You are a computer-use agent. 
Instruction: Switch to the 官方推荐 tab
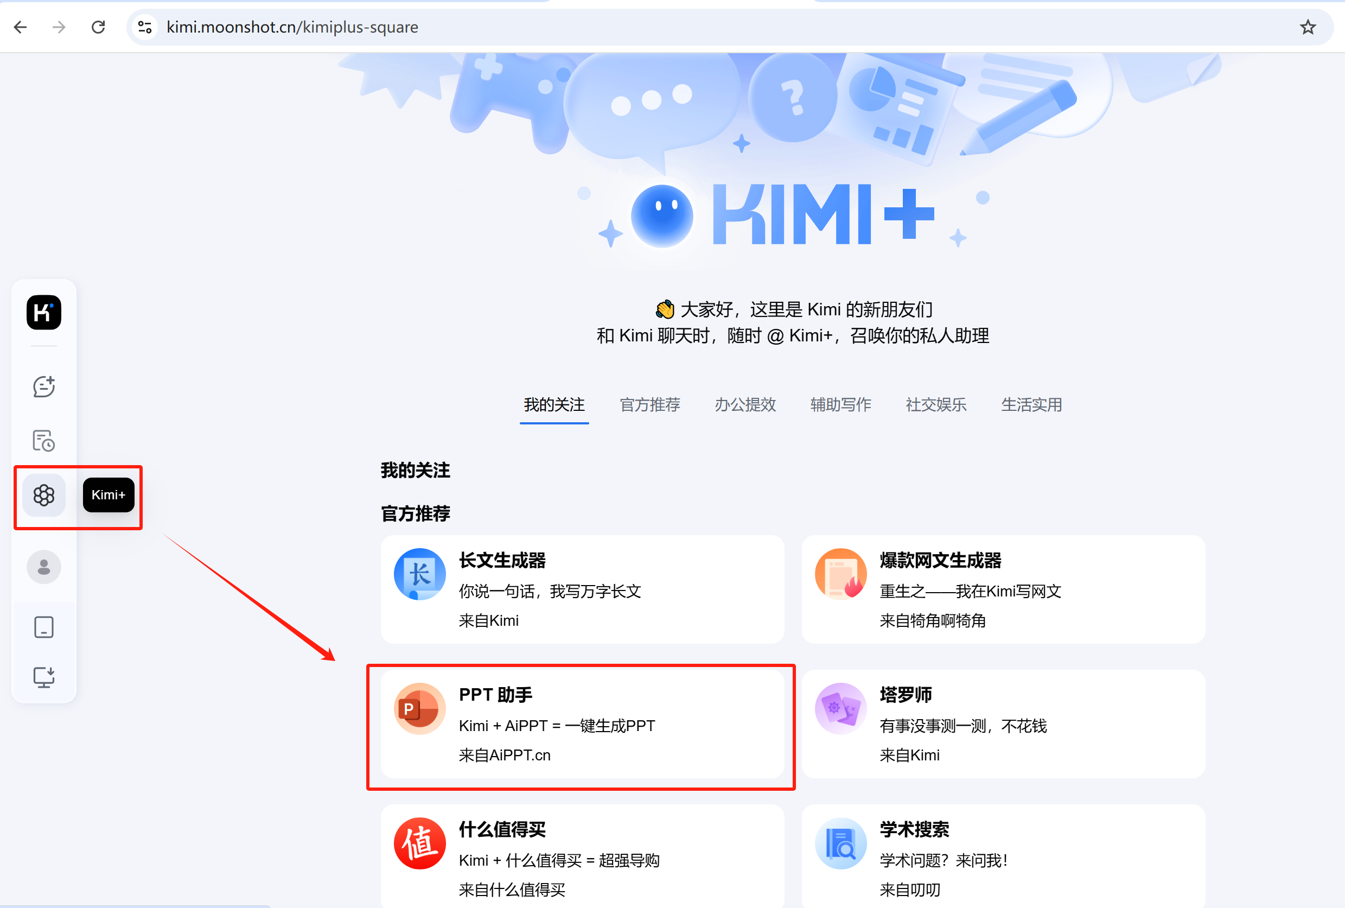tap(650, 405)
